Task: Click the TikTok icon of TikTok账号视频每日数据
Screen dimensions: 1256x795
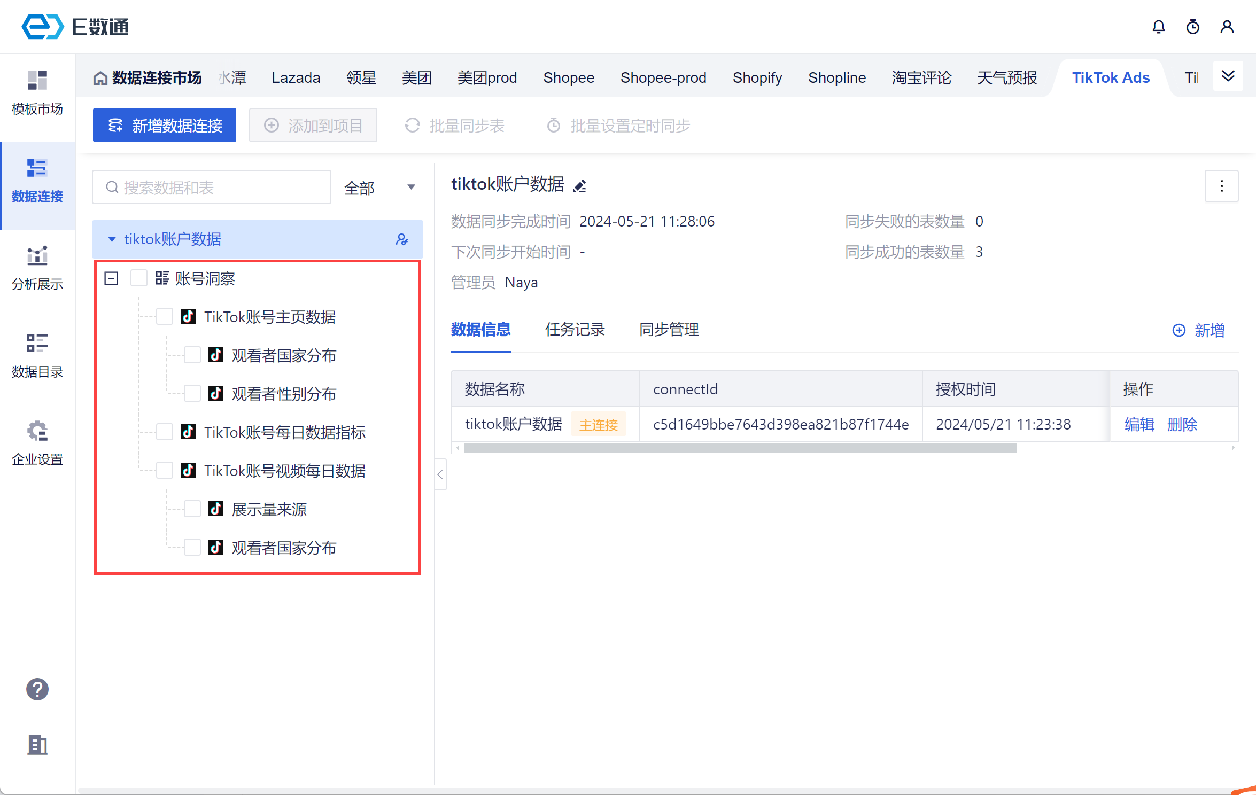Action: (188, 470)
